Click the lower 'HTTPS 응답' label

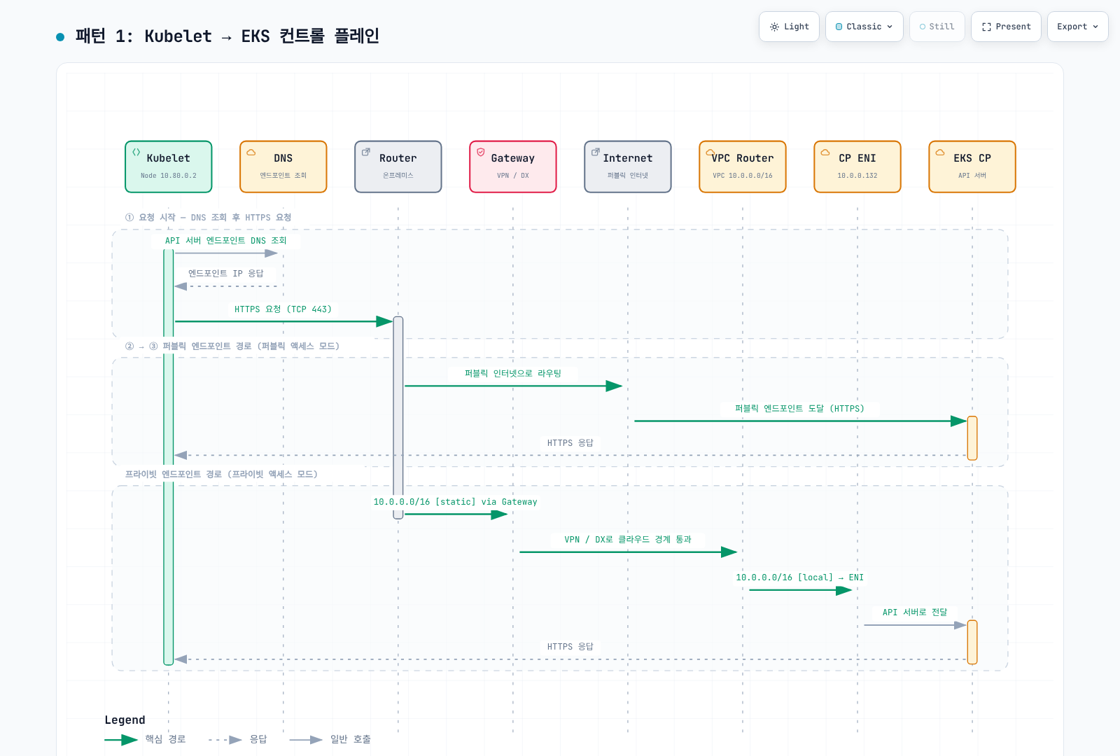click(x=570, y=646)
